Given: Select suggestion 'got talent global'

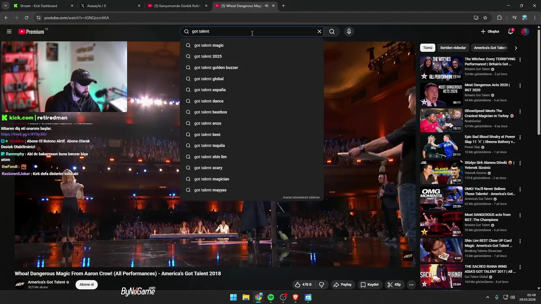Looking at the screenshot, I should [252, 79].
